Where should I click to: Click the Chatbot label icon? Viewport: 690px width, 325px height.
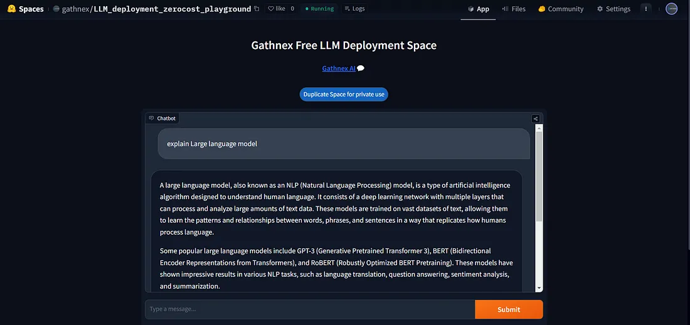click(151, 118)
